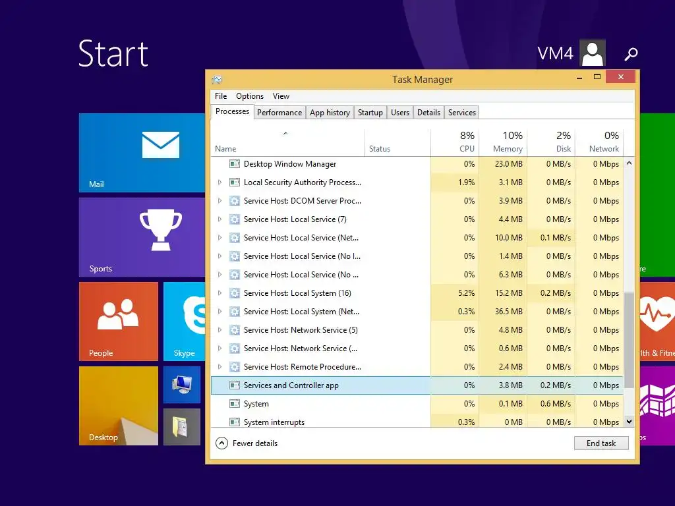The height and width of the screenshot is (506, 675).
Task: Expand Service Host: Network Service (5)
Action: 220,330
